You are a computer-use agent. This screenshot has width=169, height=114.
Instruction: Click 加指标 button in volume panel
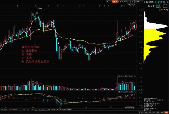tap(126, 76)
